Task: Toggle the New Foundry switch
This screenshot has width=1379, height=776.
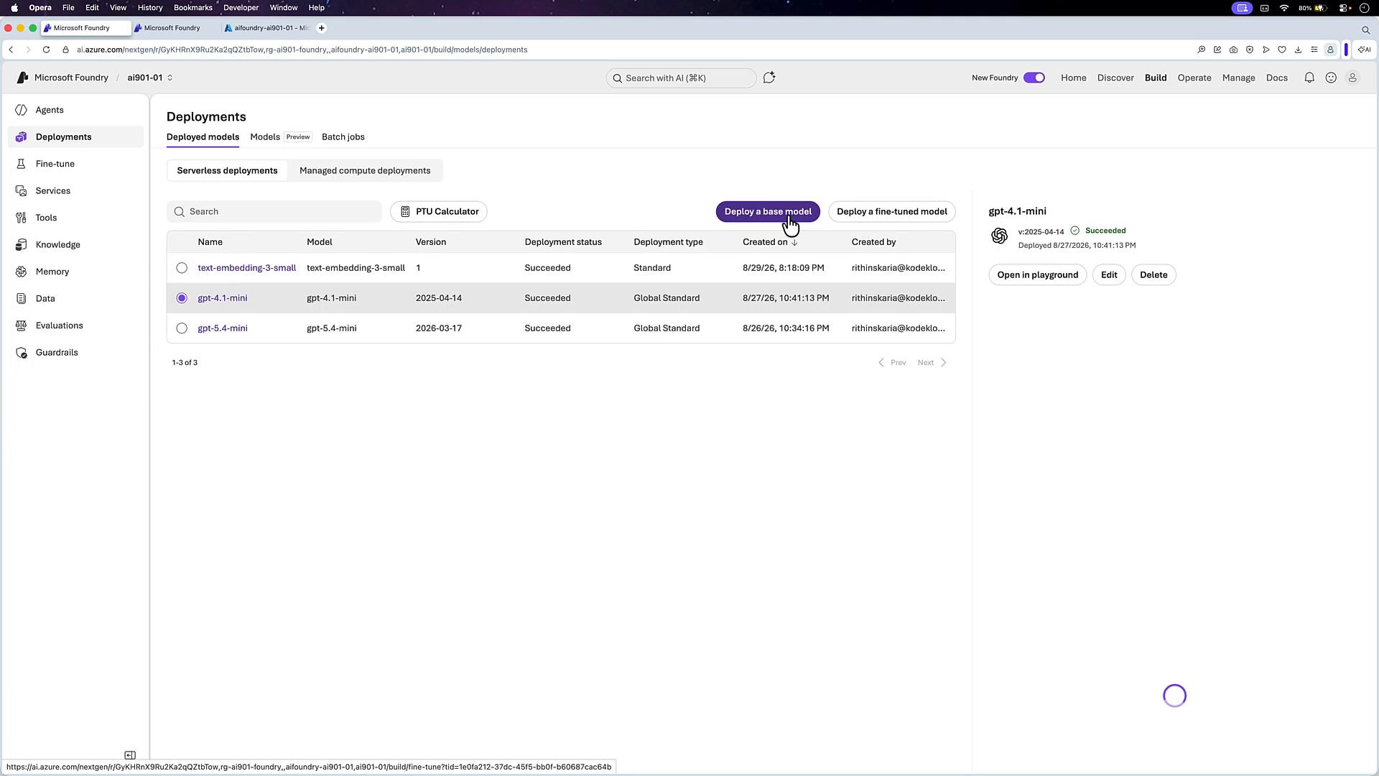Action: pos(1034,78)
